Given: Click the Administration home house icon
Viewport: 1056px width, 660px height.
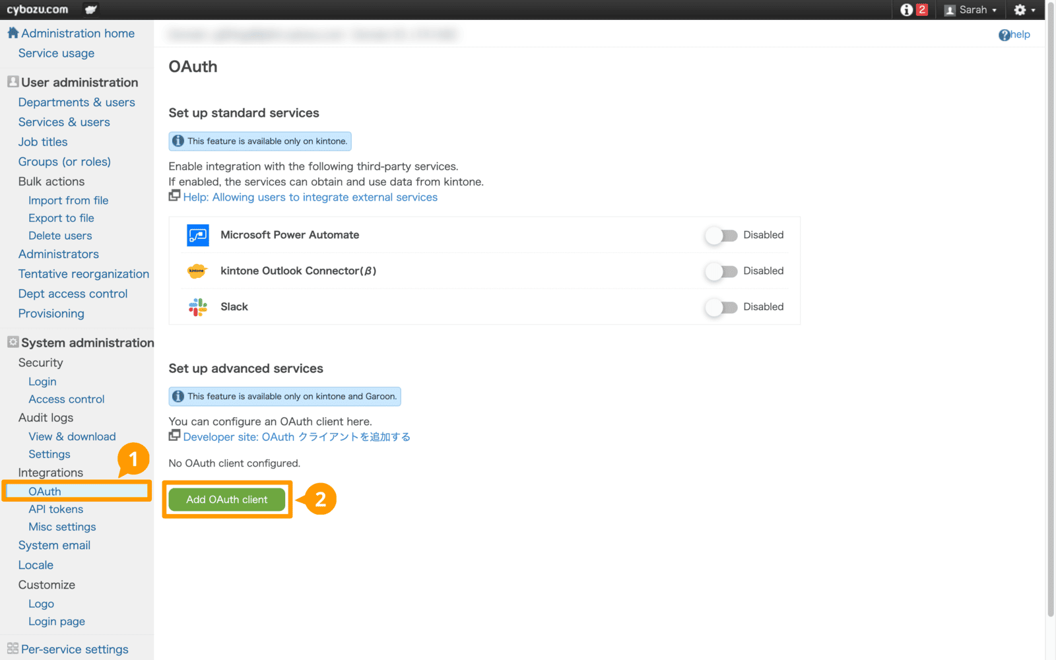Looking at the screenshot, I should coord(13,32).
